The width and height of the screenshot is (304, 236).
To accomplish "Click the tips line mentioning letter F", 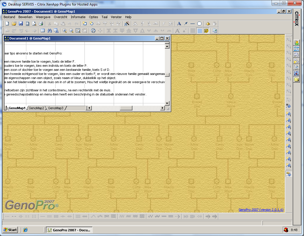I will coord(40,61).
